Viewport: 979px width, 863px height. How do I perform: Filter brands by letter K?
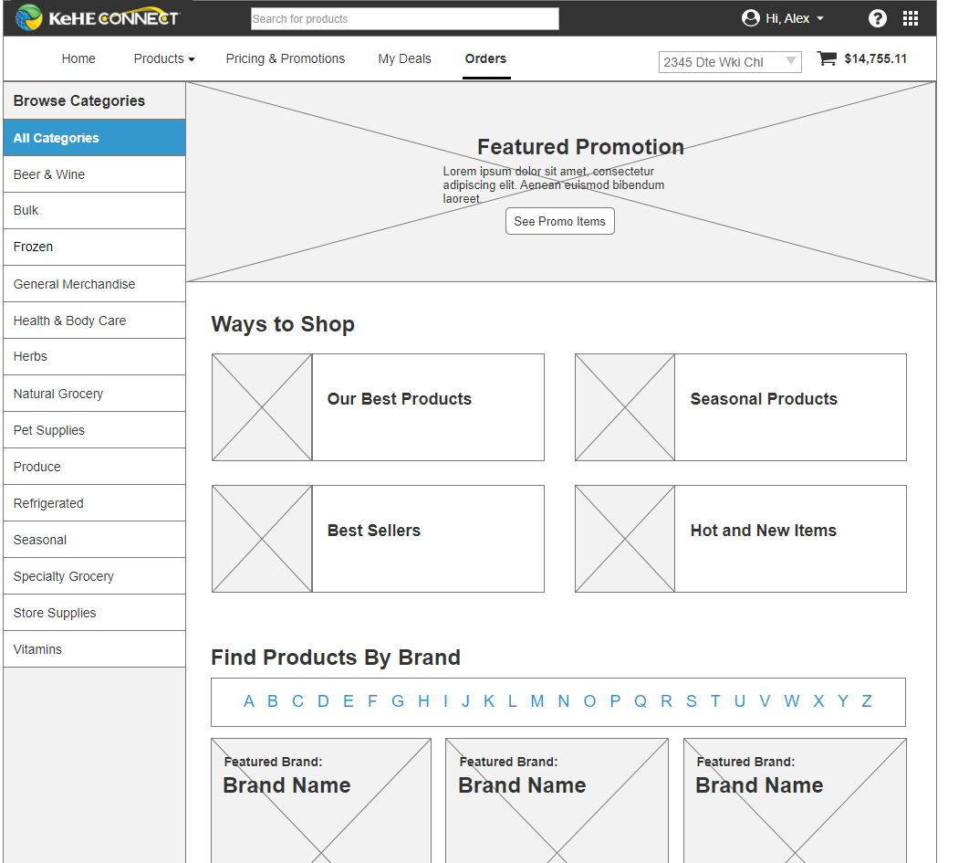(x=489, y=701)
